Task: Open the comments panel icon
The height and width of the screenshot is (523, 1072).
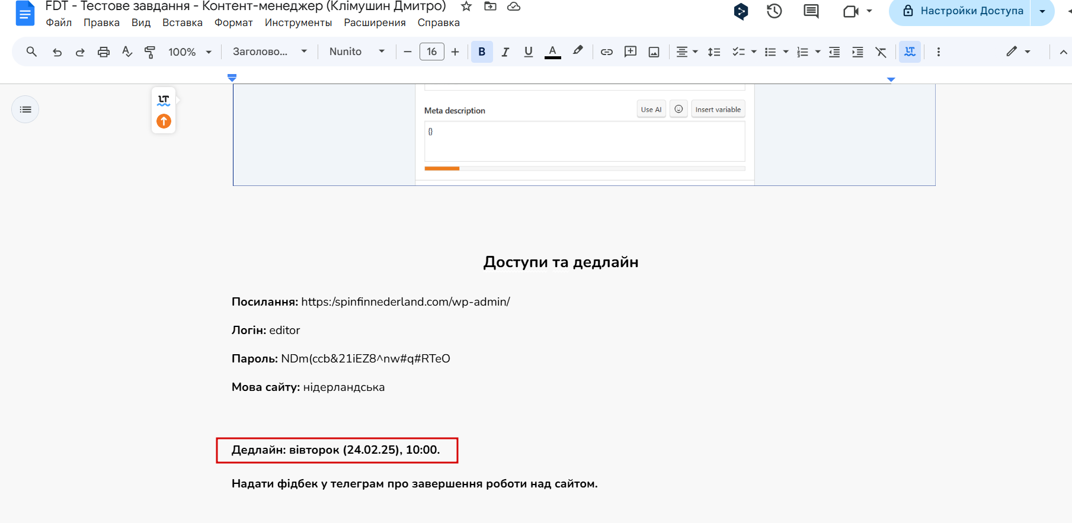Action: pos(811,11)
